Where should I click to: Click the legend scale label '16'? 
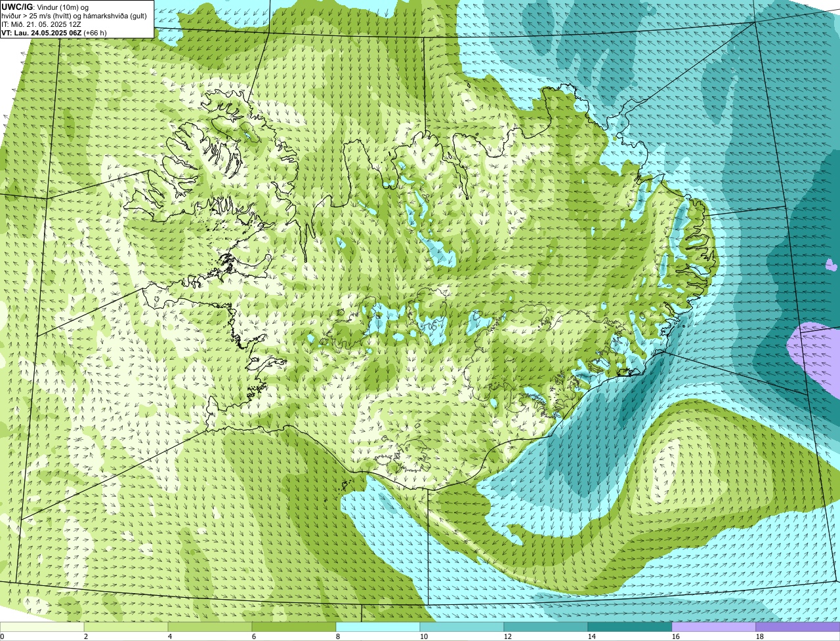point(675,636)
